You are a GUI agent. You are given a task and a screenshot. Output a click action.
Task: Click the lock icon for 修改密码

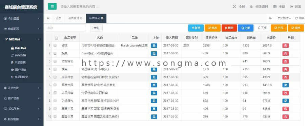251,7
